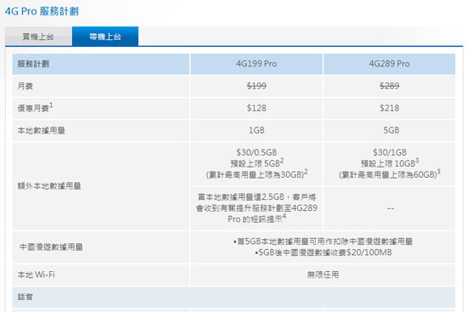467x312 pixels.
Task: Click the 本地數據用量 row label
Action: (x=41, y=130)
